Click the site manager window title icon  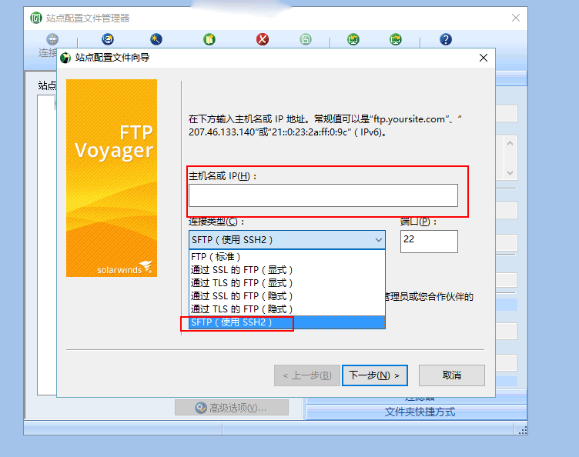pyautogui.click(x=36, y=18)
